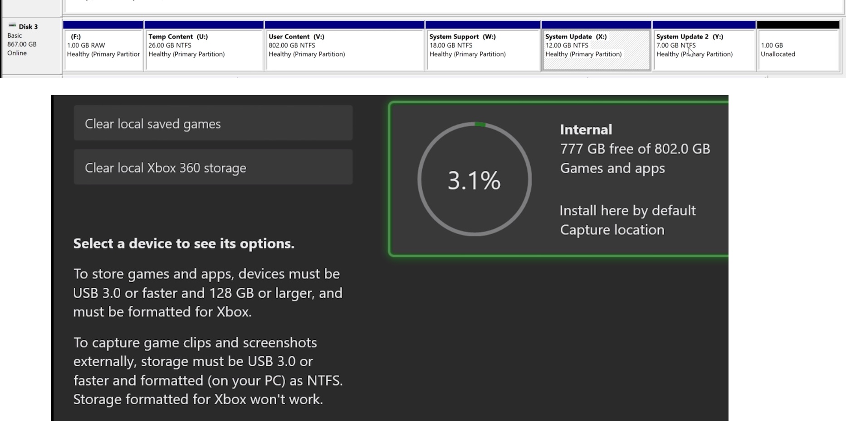The image size is (846, 421).
Task: Select the Temp Content (U:) partition
Action: pyautogui.click(x=204, y=48)
